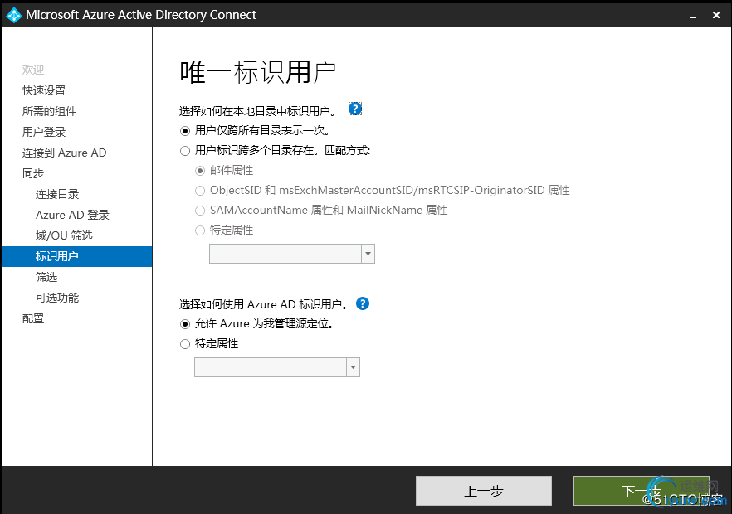This screenshot has height=514, width=732.
Task: Open 域/OU 筛选 sub-step
Action: coord(65,235)
